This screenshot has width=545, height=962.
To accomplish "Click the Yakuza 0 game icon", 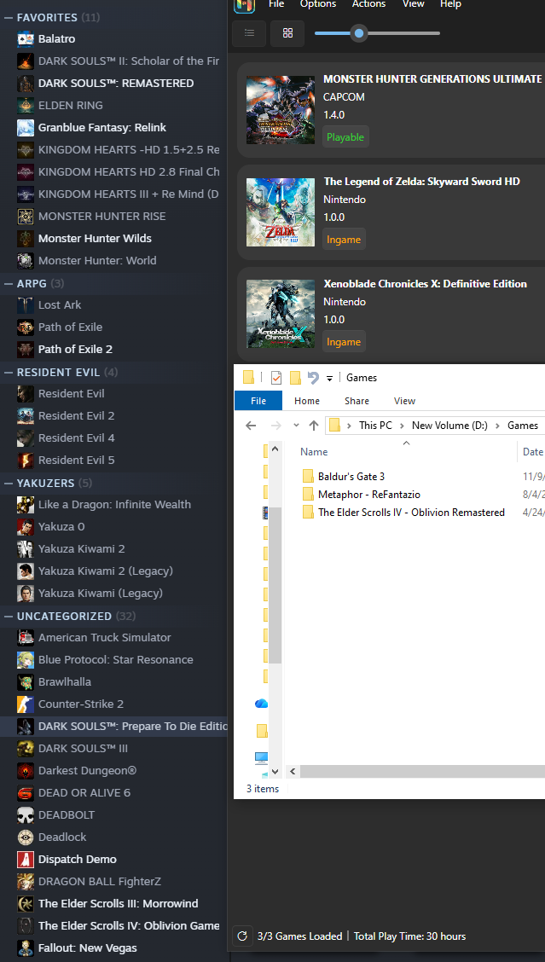I will pos(26,527).
